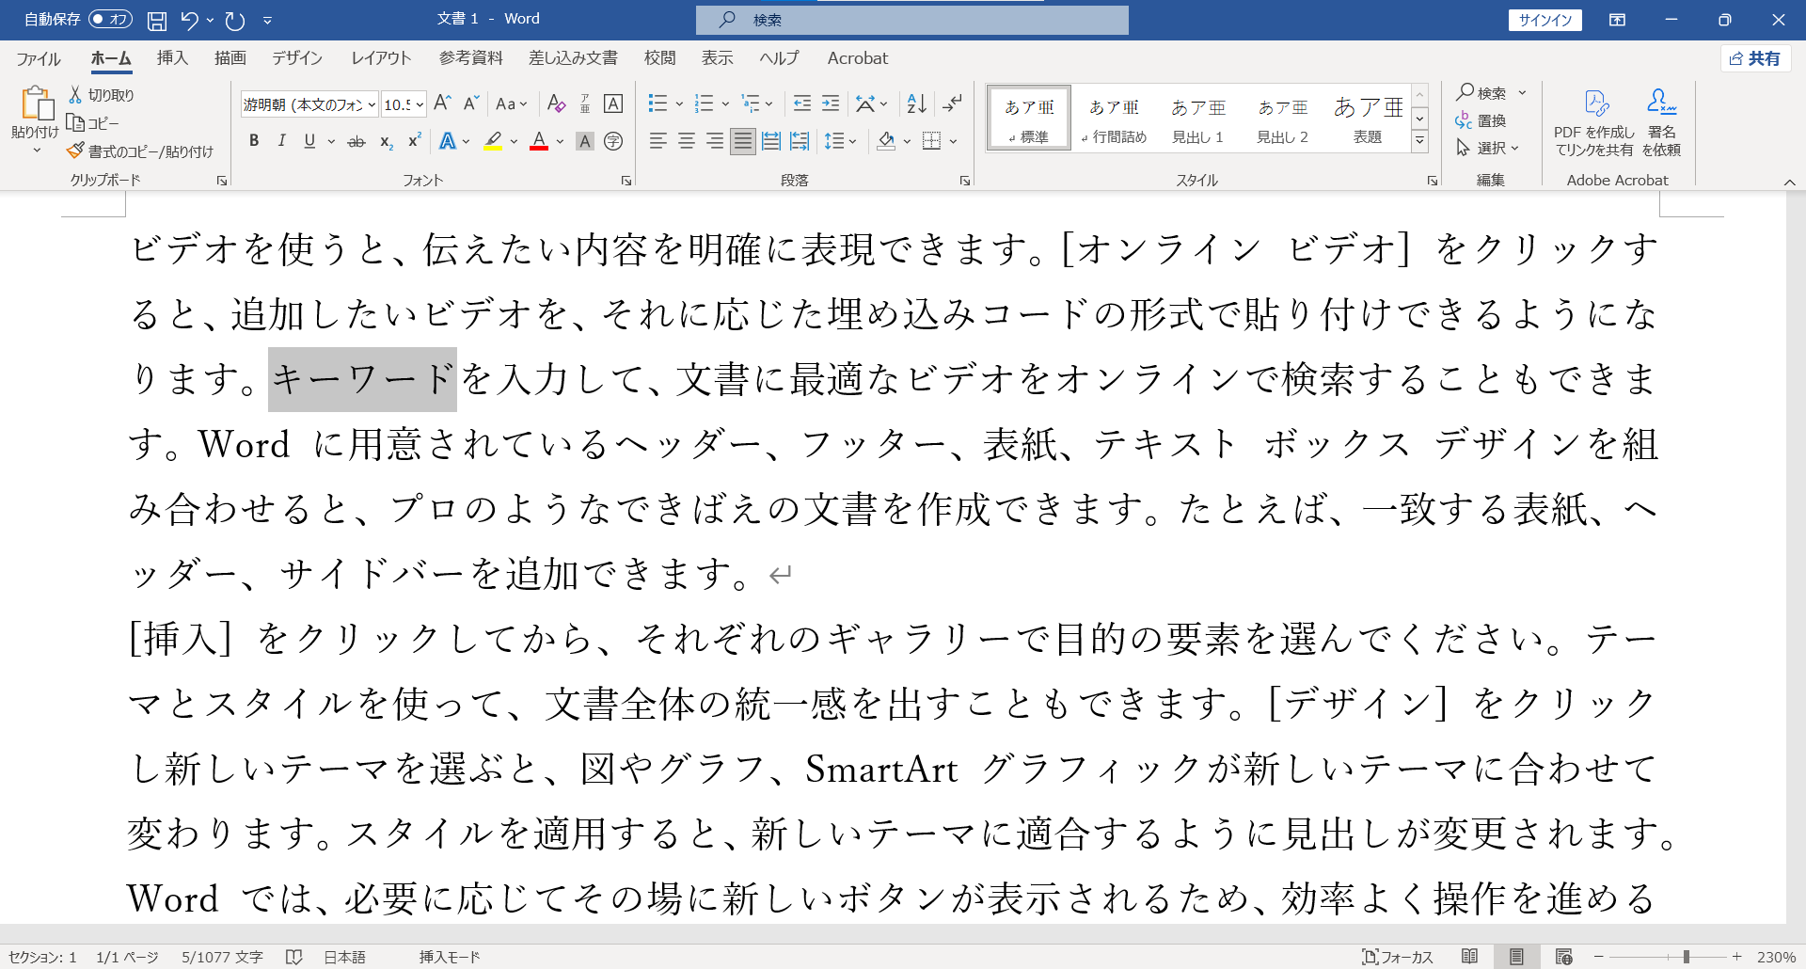Image resolution: width=1806 pixels, height=969 pixels.
Task: Switch to the Acrobat tab
Action: (x=857, y=58)
